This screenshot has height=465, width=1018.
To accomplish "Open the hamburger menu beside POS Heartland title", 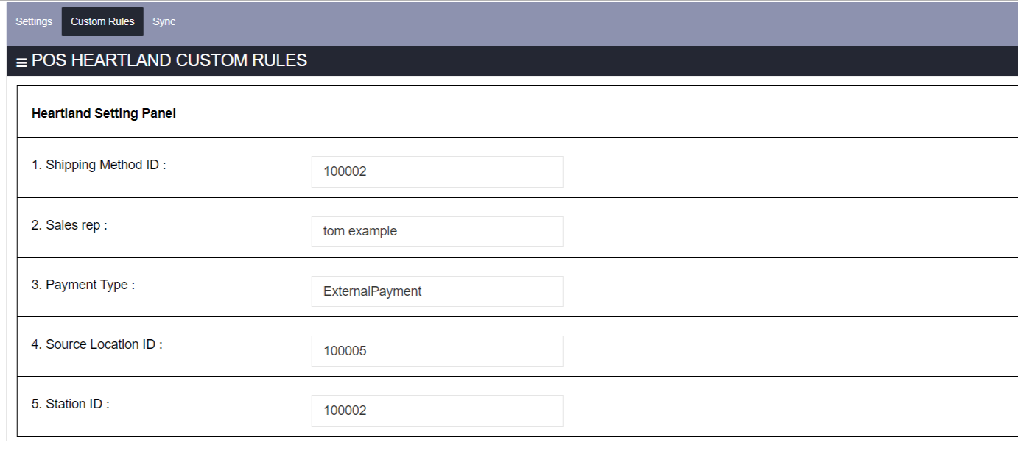I will tap(21, 63).
